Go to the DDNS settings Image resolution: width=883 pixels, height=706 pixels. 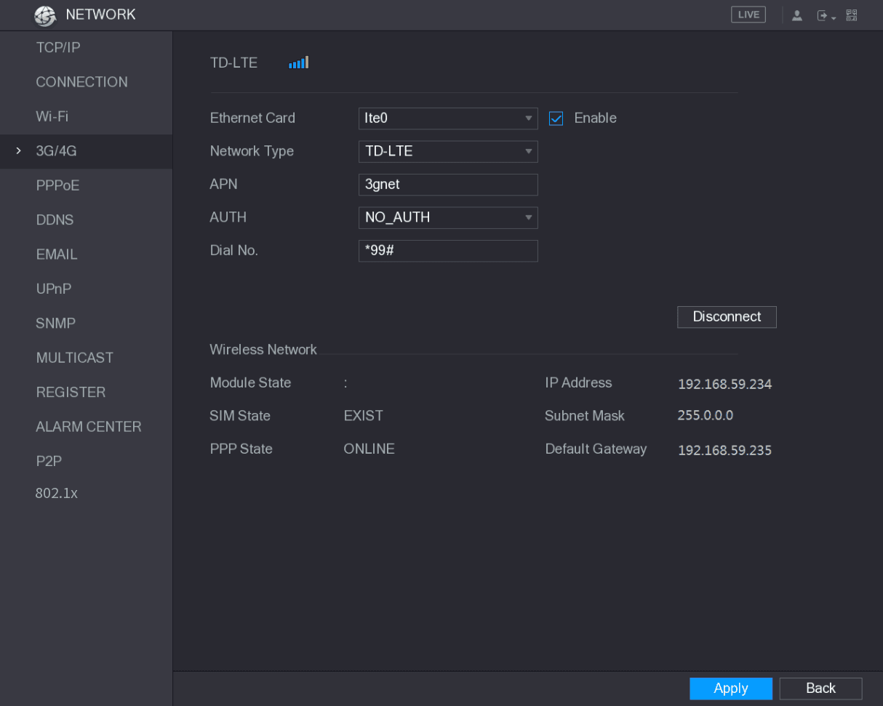tap(86, 220)
